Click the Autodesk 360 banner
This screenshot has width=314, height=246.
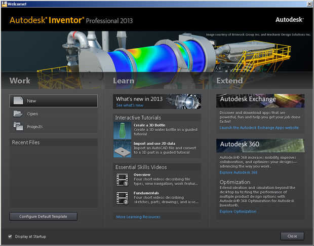pyautogui.click(x=260, y=146)
